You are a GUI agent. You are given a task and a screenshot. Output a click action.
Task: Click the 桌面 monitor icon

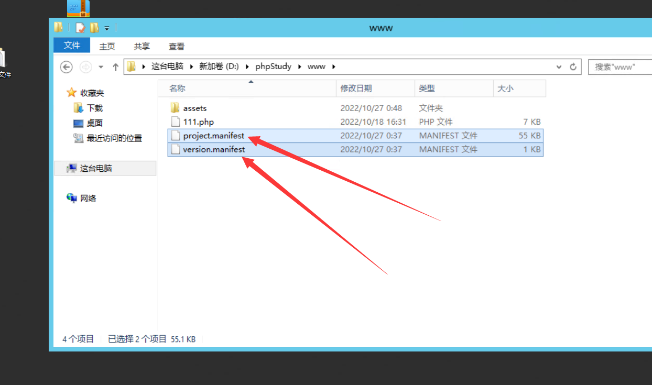pos(79,124)
